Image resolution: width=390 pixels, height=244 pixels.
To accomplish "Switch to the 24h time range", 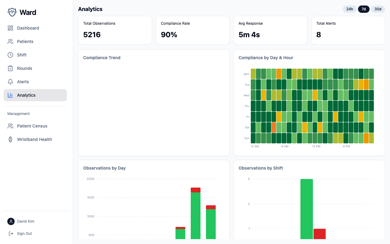I will pos(349,9).
